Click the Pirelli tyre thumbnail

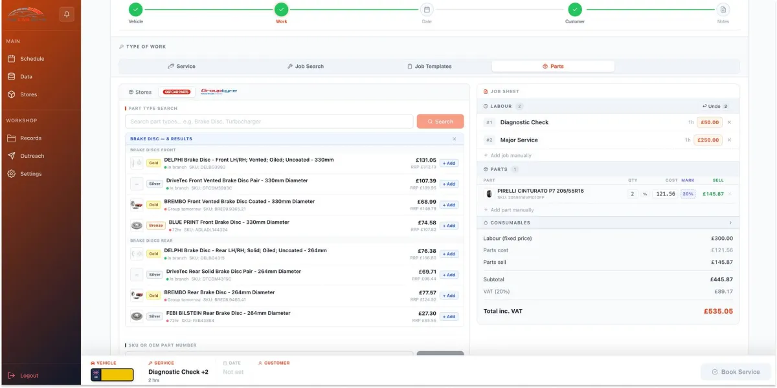coord(489,193)
